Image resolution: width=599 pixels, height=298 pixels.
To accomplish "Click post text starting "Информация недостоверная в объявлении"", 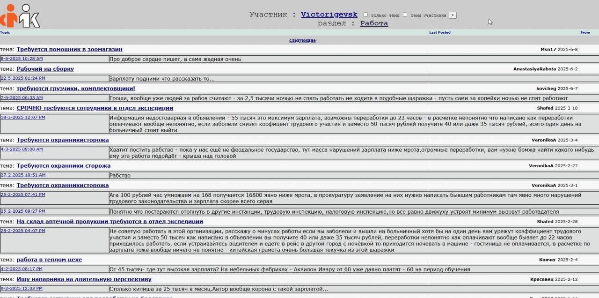I will 345,124.
